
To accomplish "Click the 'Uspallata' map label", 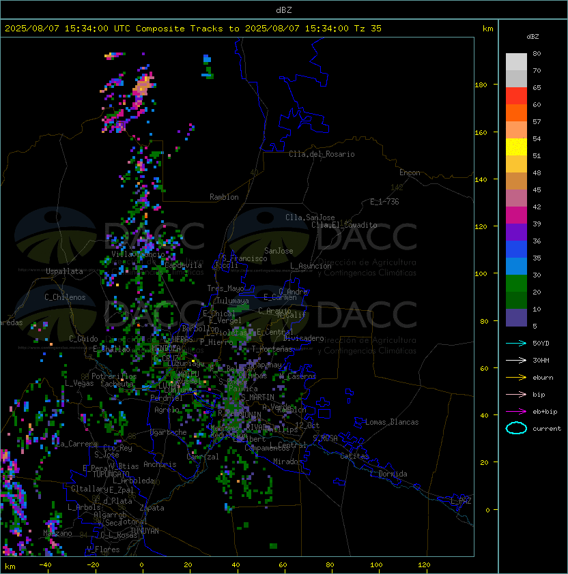I will (64, 271).
